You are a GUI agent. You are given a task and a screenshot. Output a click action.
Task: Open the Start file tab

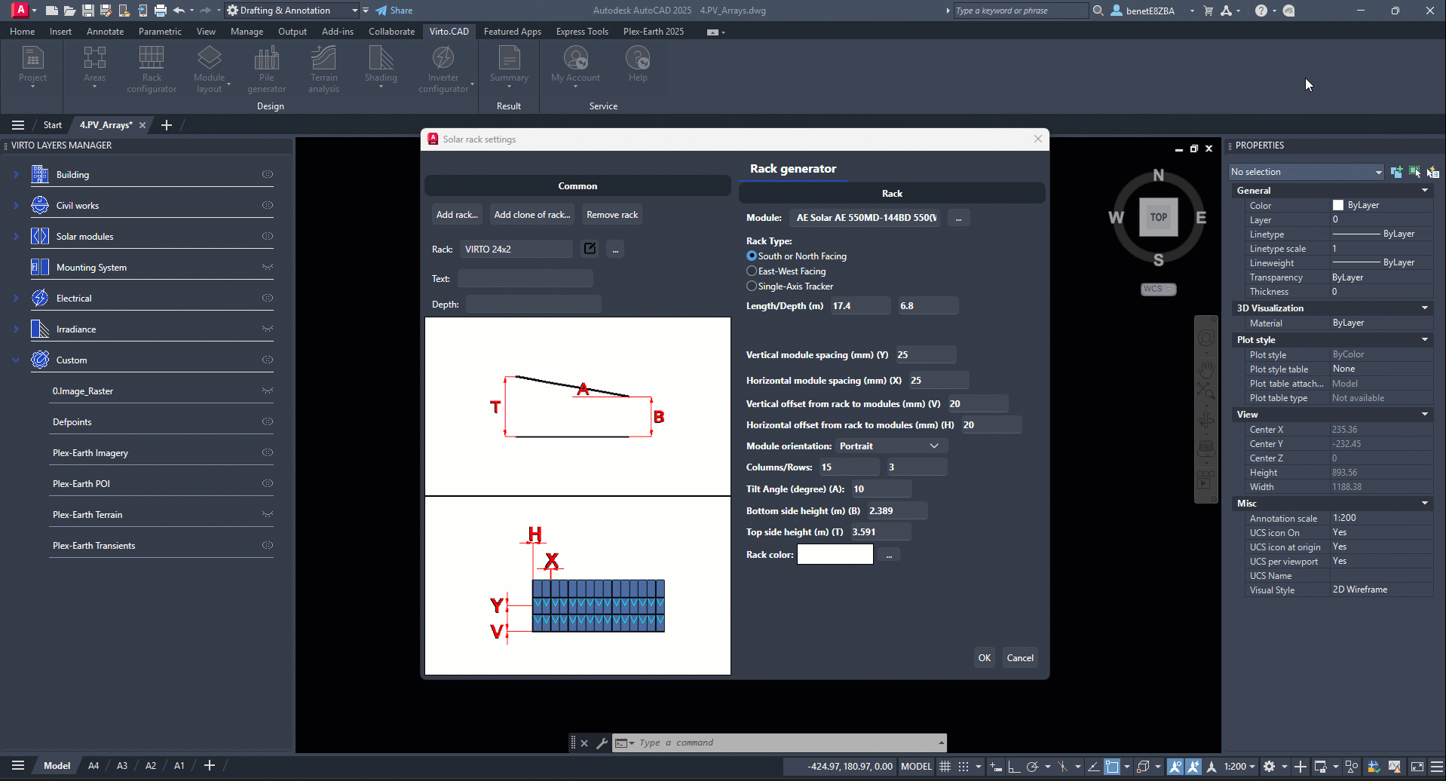[52, 125]
